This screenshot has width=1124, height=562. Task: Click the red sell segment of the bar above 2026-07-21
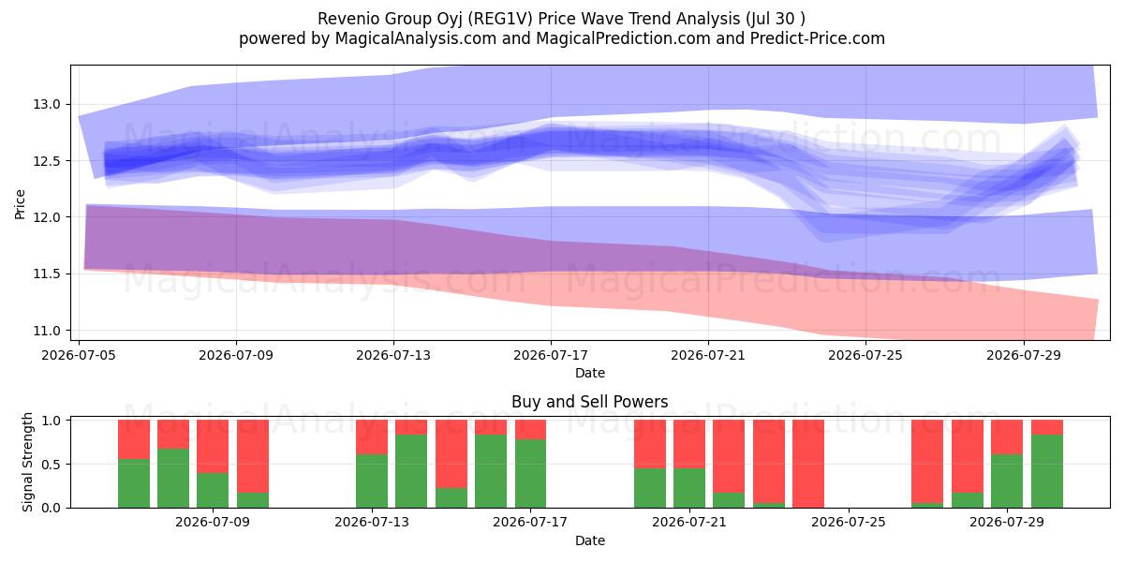(689, 444)
